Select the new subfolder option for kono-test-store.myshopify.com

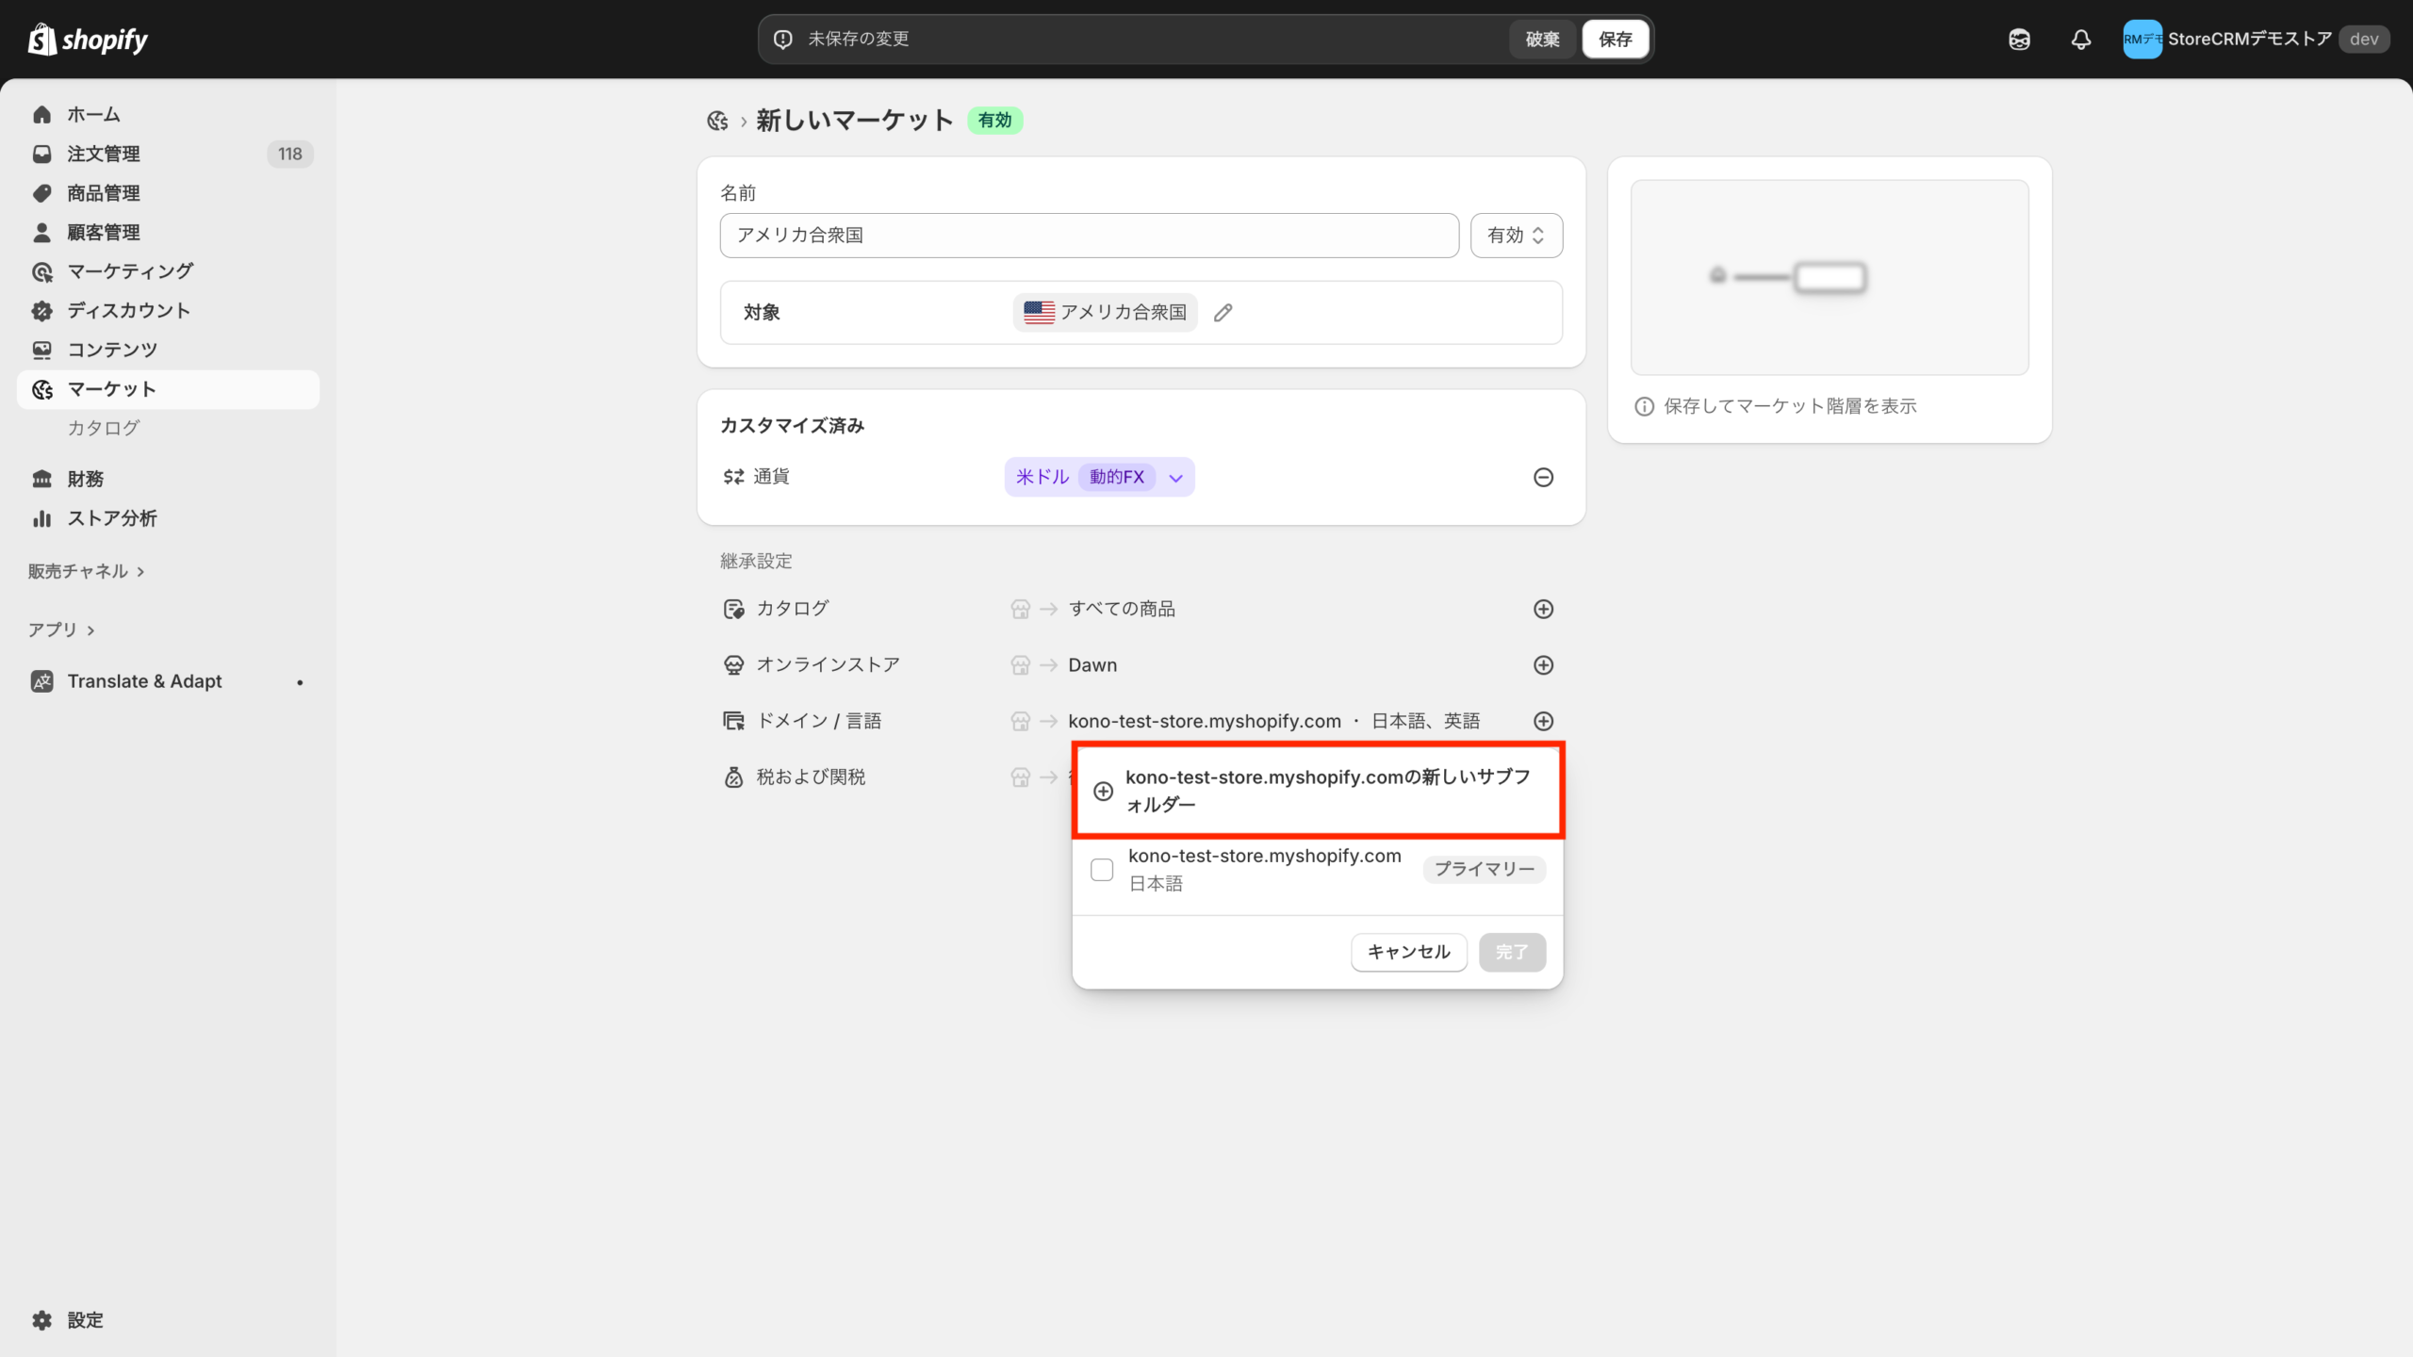[x=1318, y=791]
